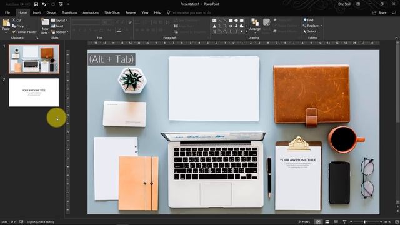The image size is (400, 225).
Task: Switch to Reading View in status bar
Action: tap(336, 222)
